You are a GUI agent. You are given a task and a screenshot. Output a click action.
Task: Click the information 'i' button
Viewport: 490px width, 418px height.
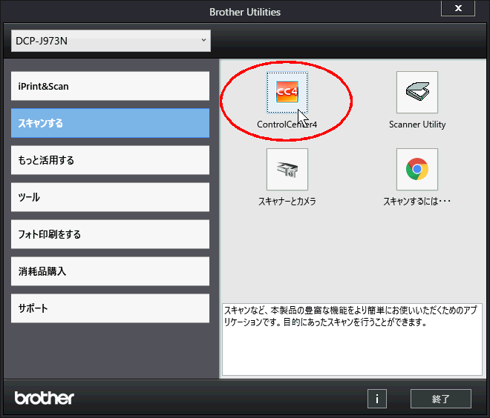coord(376,399)
